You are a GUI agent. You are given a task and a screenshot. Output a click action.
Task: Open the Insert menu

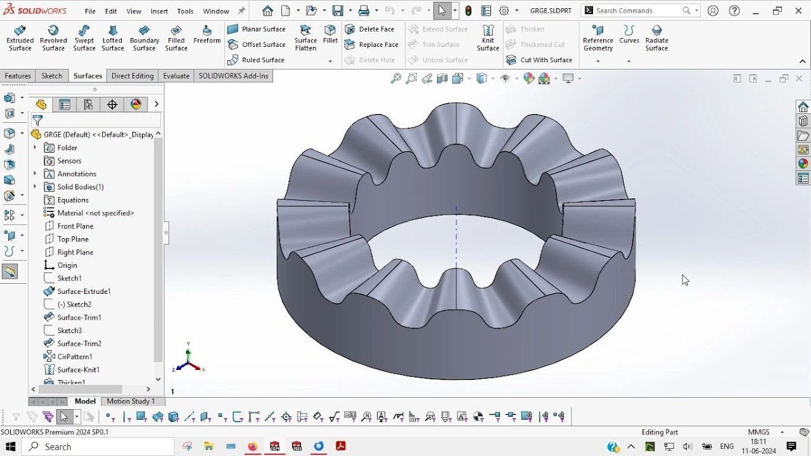coord(159,11)
